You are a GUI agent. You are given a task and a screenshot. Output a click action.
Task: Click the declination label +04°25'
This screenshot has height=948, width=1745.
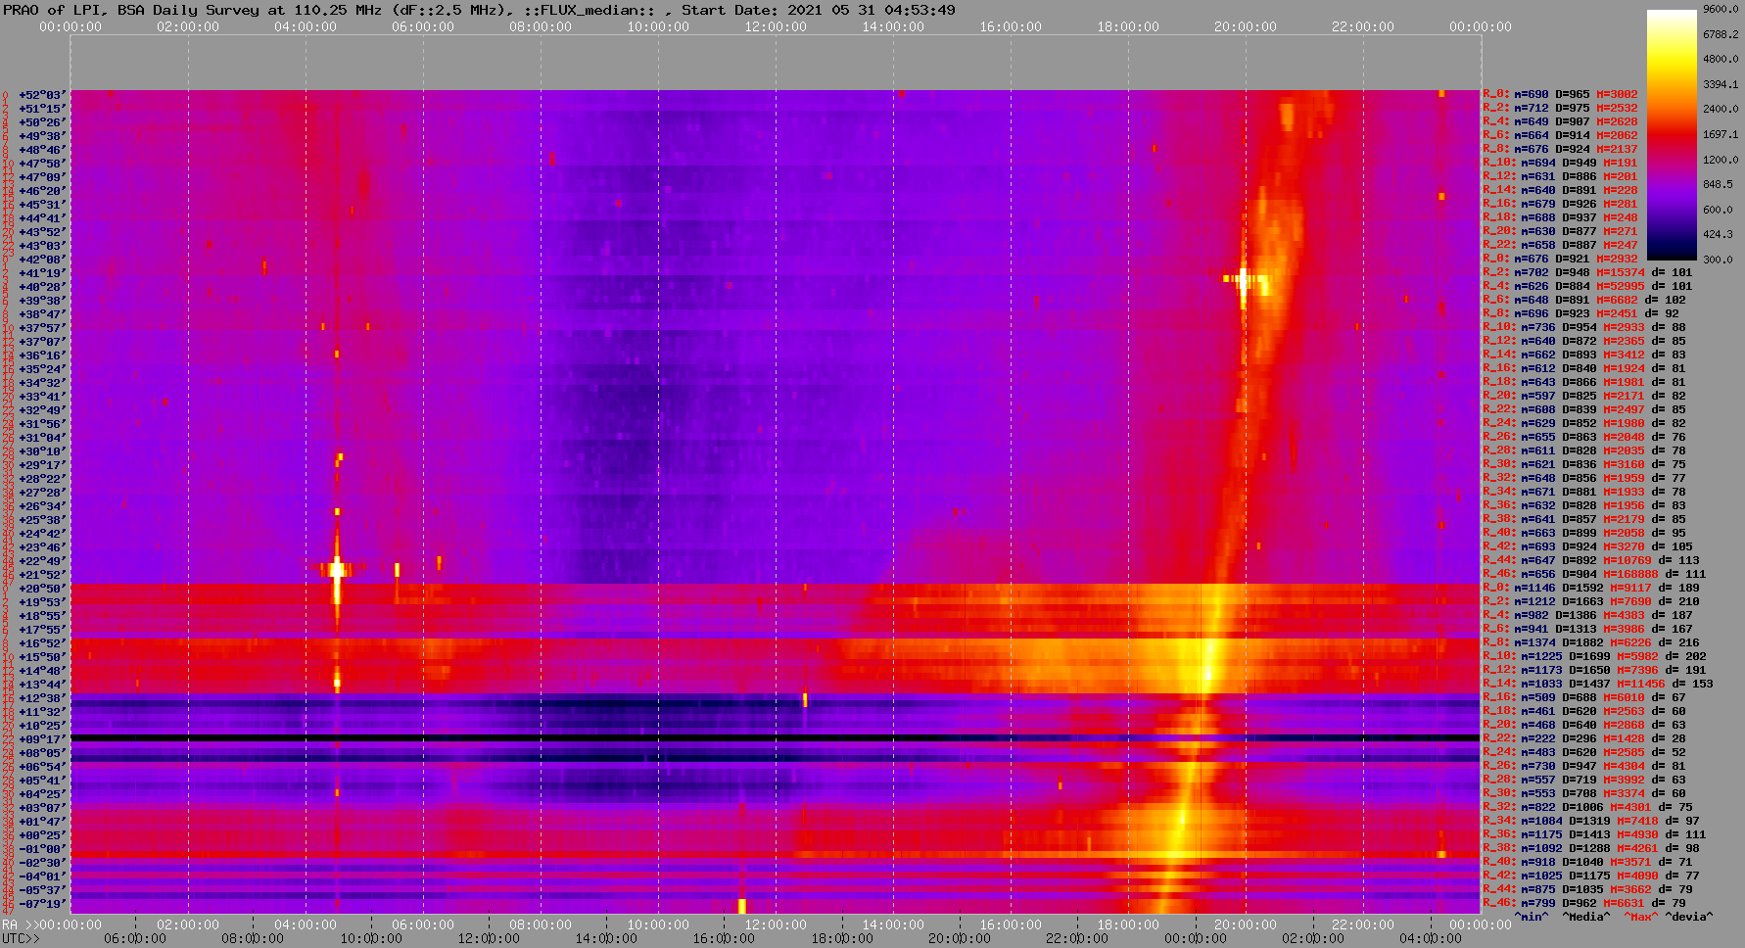pos(42,794)
